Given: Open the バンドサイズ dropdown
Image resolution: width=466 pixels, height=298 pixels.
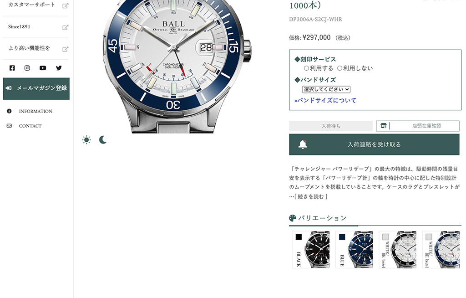Looking at the screenshot, I should [x=326, y=89].
